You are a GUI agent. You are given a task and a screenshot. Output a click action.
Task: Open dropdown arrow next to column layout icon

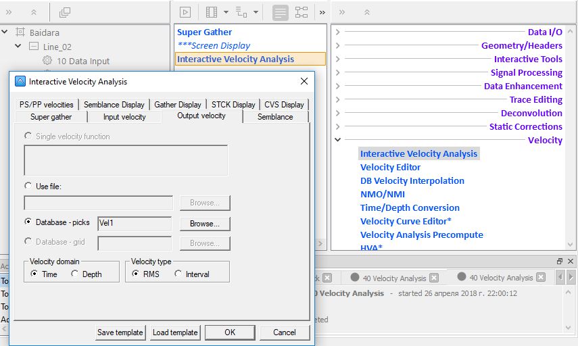[x=226, y=12]
